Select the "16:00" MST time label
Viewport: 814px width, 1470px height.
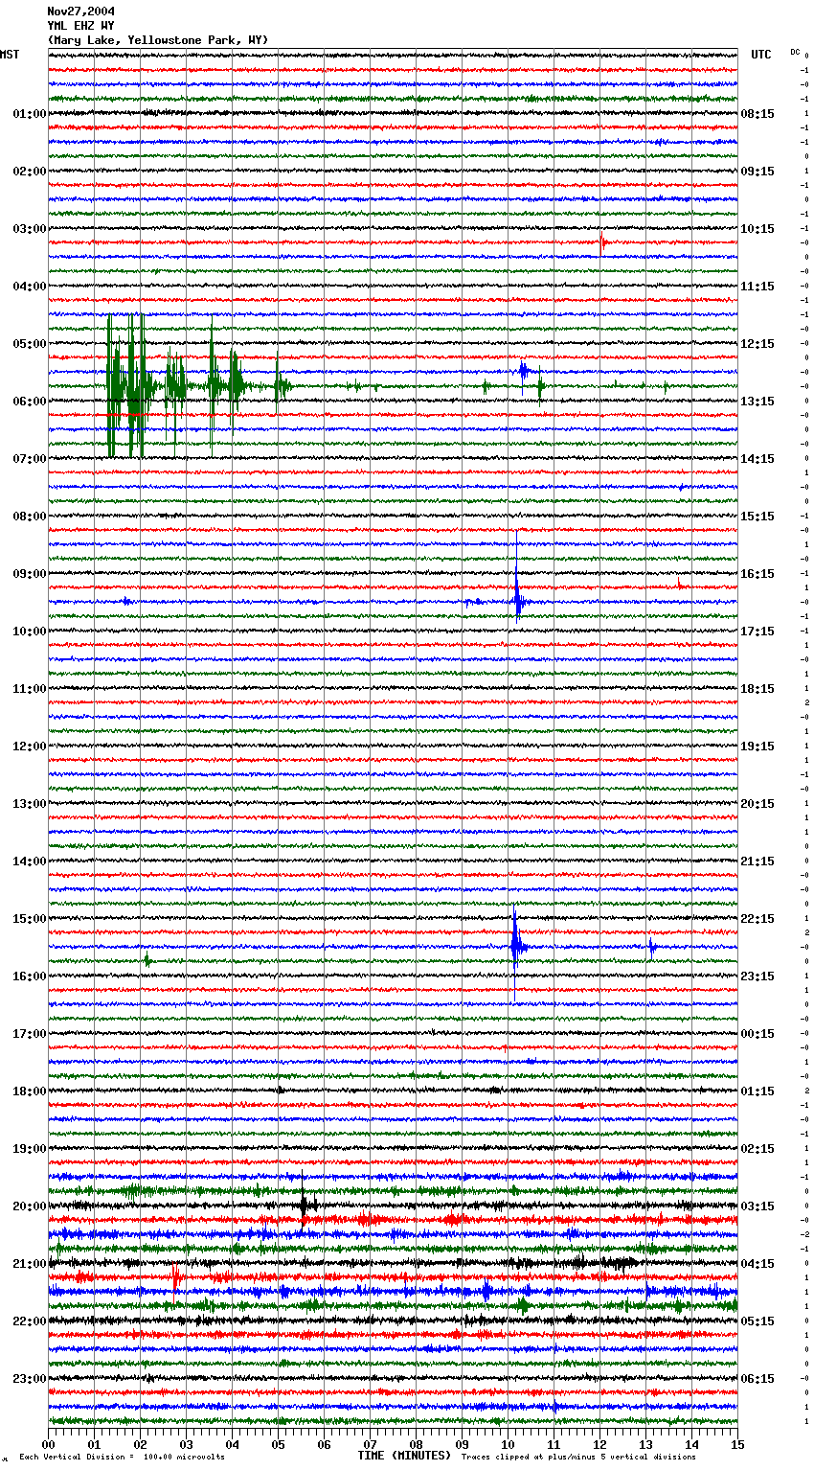(29, 976)
